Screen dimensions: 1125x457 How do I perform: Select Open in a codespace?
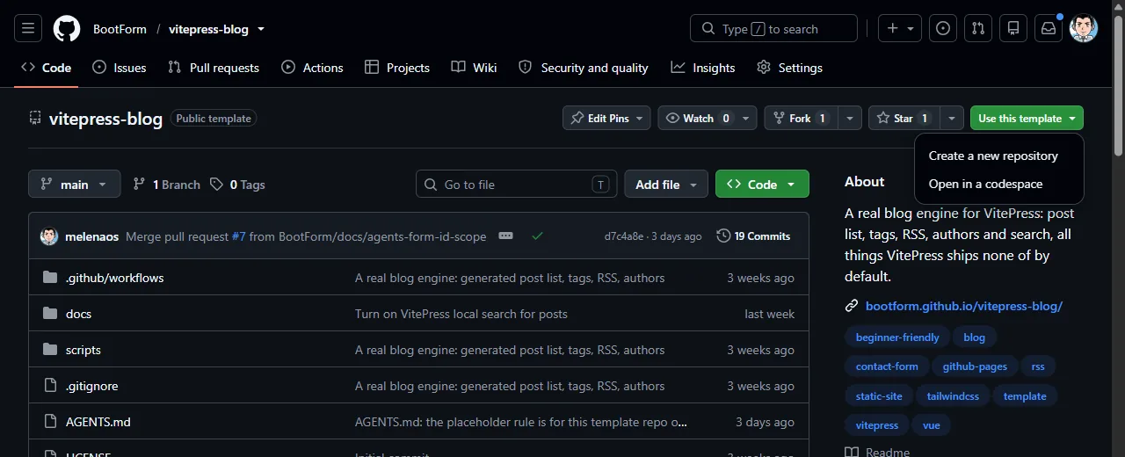(x=985, y=184)
